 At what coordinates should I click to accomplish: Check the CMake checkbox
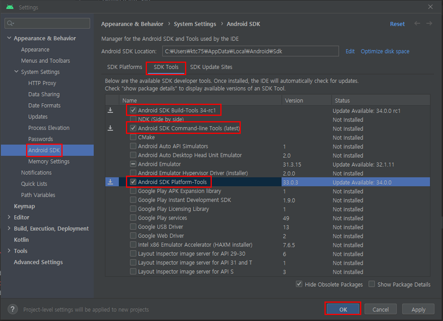click(133, 137)
